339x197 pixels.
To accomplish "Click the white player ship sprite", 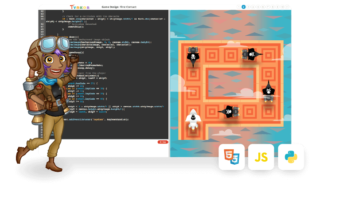I will pos(193,120).
